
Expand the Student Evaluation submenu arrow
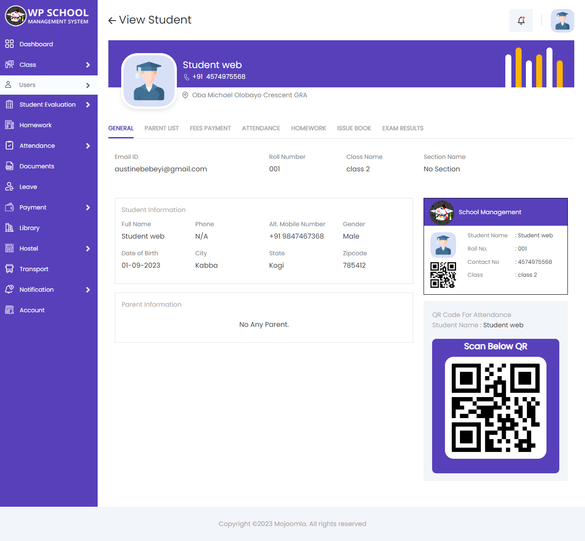pos(88,105)
